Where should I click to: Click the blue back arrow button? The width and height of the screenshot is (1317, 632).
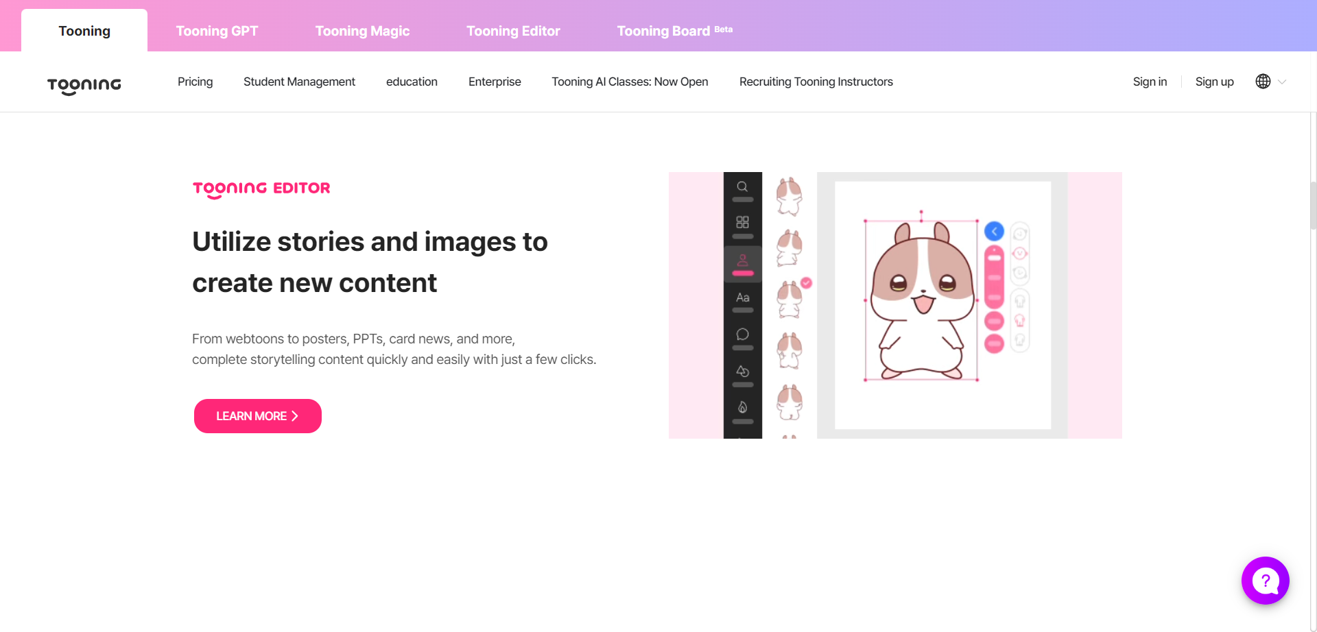[994, 232]
